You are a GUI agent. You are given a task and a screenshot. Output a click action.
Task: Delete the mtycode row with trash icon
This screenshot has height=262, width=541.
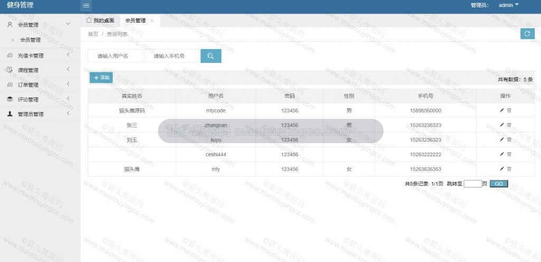click(509, 110)
